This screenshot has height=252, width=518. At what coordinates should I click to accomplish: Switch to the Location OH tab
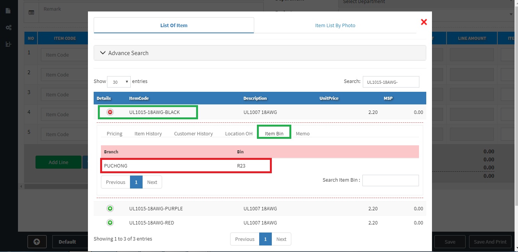239,133
